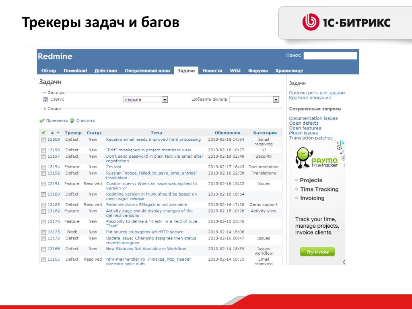Check the box for issue 13209
412x309 pixels.
click(x=43, y=140)
